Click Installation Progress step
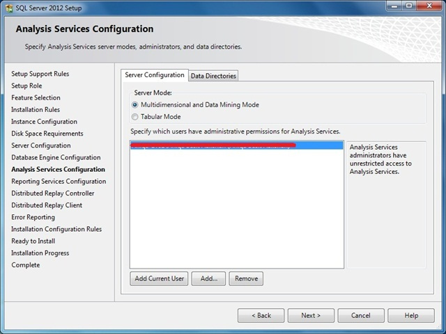The image size is (446, 334). [x=40, y=253]
